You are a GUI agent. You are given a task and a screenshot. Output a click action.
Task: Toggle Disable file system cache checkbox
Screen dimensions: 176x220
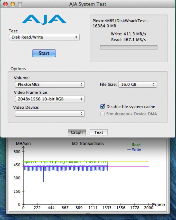pyautogui.click(x=103, y=107)
